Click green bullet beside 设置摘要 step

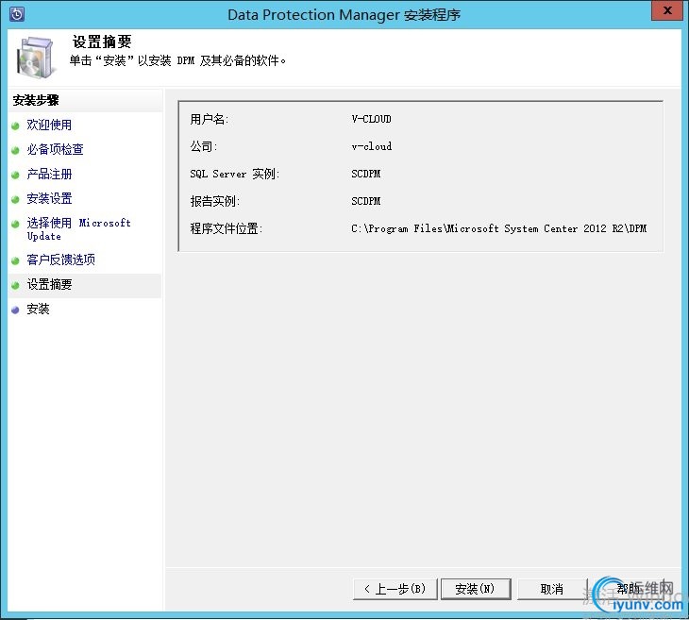pyautogui.click(x=15, y=286)
